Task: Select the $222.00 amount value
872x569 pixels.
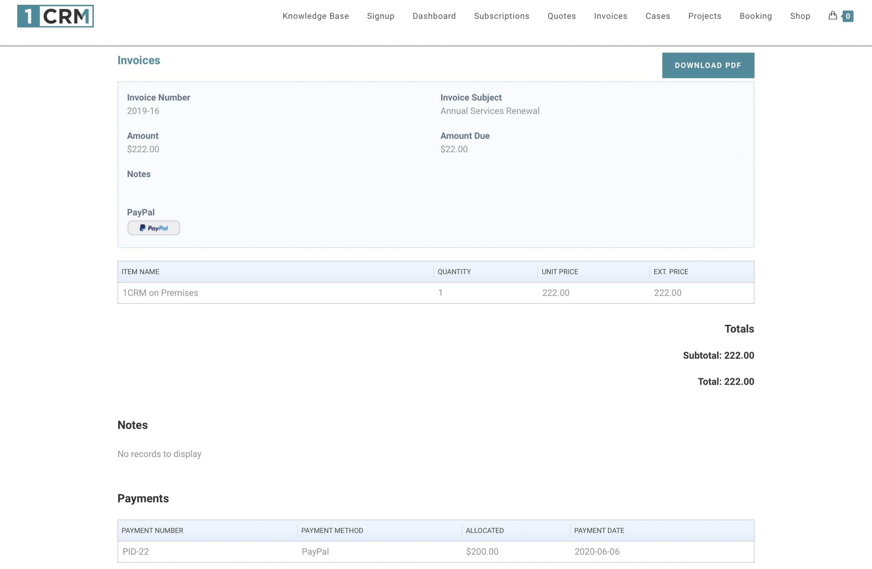Action: pyautogui.click(x=143, y=149)
